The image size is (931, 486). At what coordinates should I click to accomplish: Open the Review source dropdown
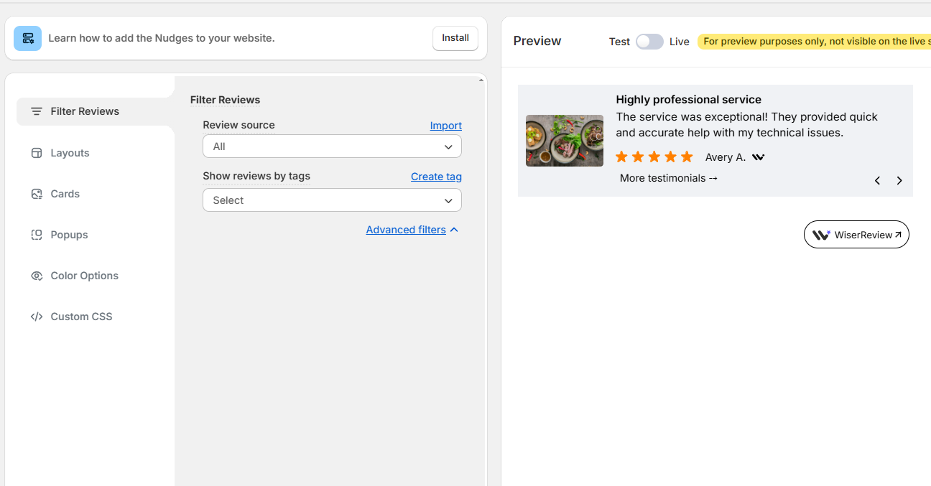point(332,146)
